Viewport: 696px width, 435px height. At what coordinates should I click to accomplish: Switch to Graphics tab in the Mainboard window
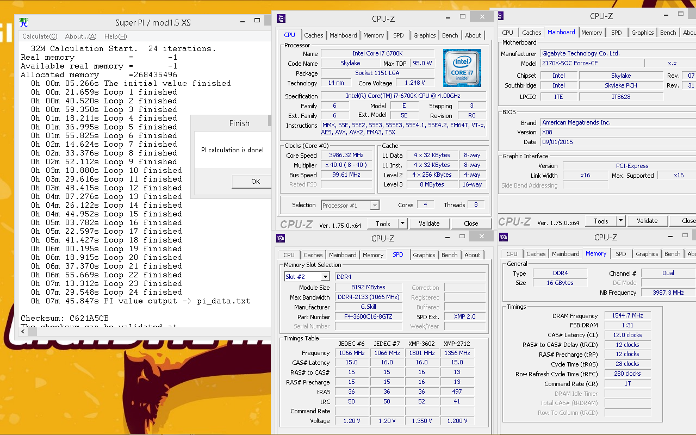[x=642, y=33]
